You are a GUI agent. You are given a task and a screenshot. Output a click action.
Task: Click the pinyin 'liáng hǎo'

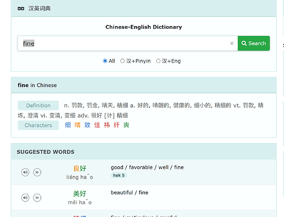coord(80,177)
